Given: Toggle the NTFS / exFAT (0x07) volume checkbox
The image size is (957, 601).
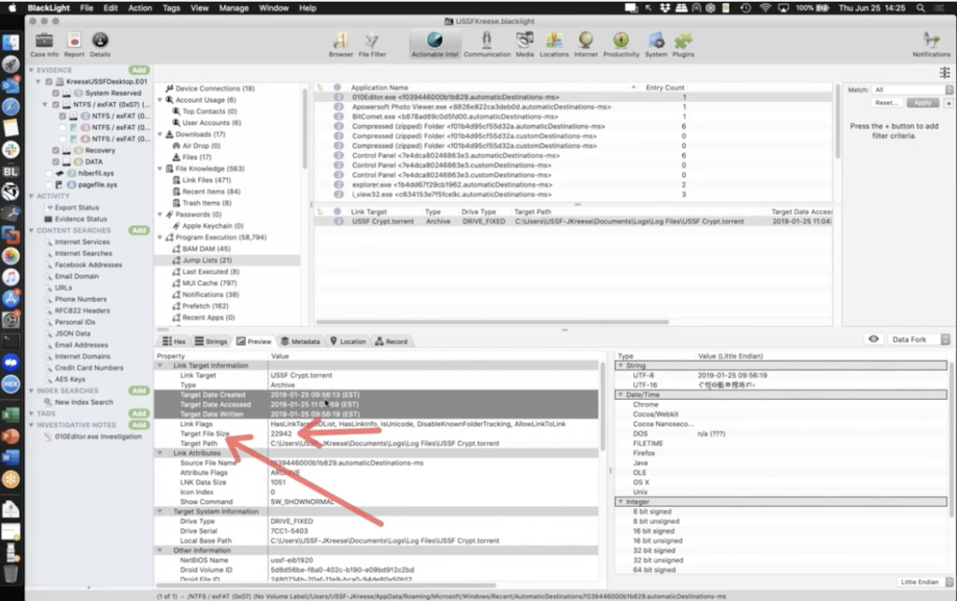Looking at the screenshot, I should pyautogui.click(x=55, y=105).
